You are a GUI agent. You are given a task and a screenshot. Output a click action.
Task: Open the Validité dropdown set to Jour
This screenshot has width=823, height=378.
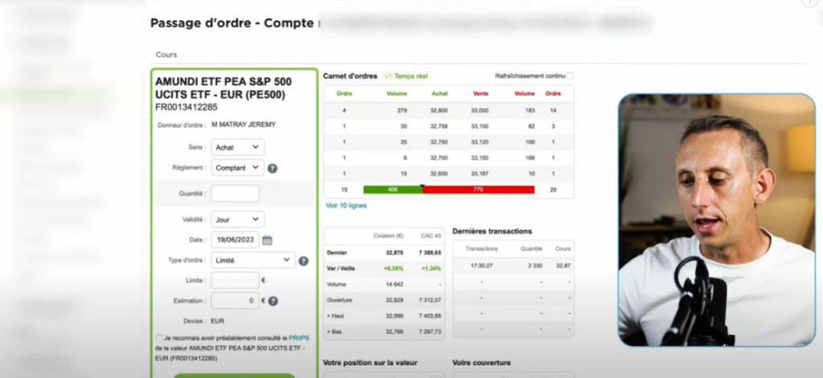[237, 219]
